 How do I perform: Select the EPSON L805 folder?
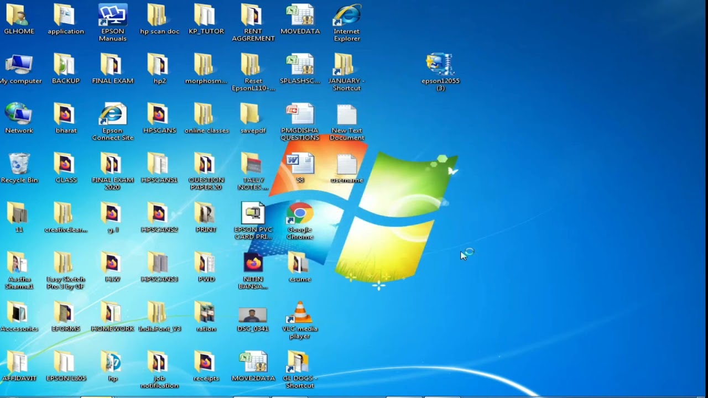coord(65,366)
